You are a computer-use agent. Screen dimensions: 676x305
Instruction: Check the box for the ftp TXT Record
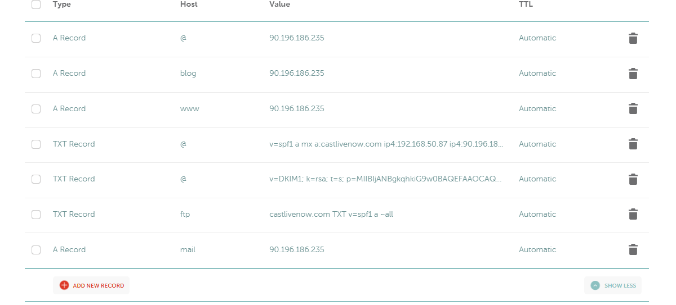pos(36,214)
